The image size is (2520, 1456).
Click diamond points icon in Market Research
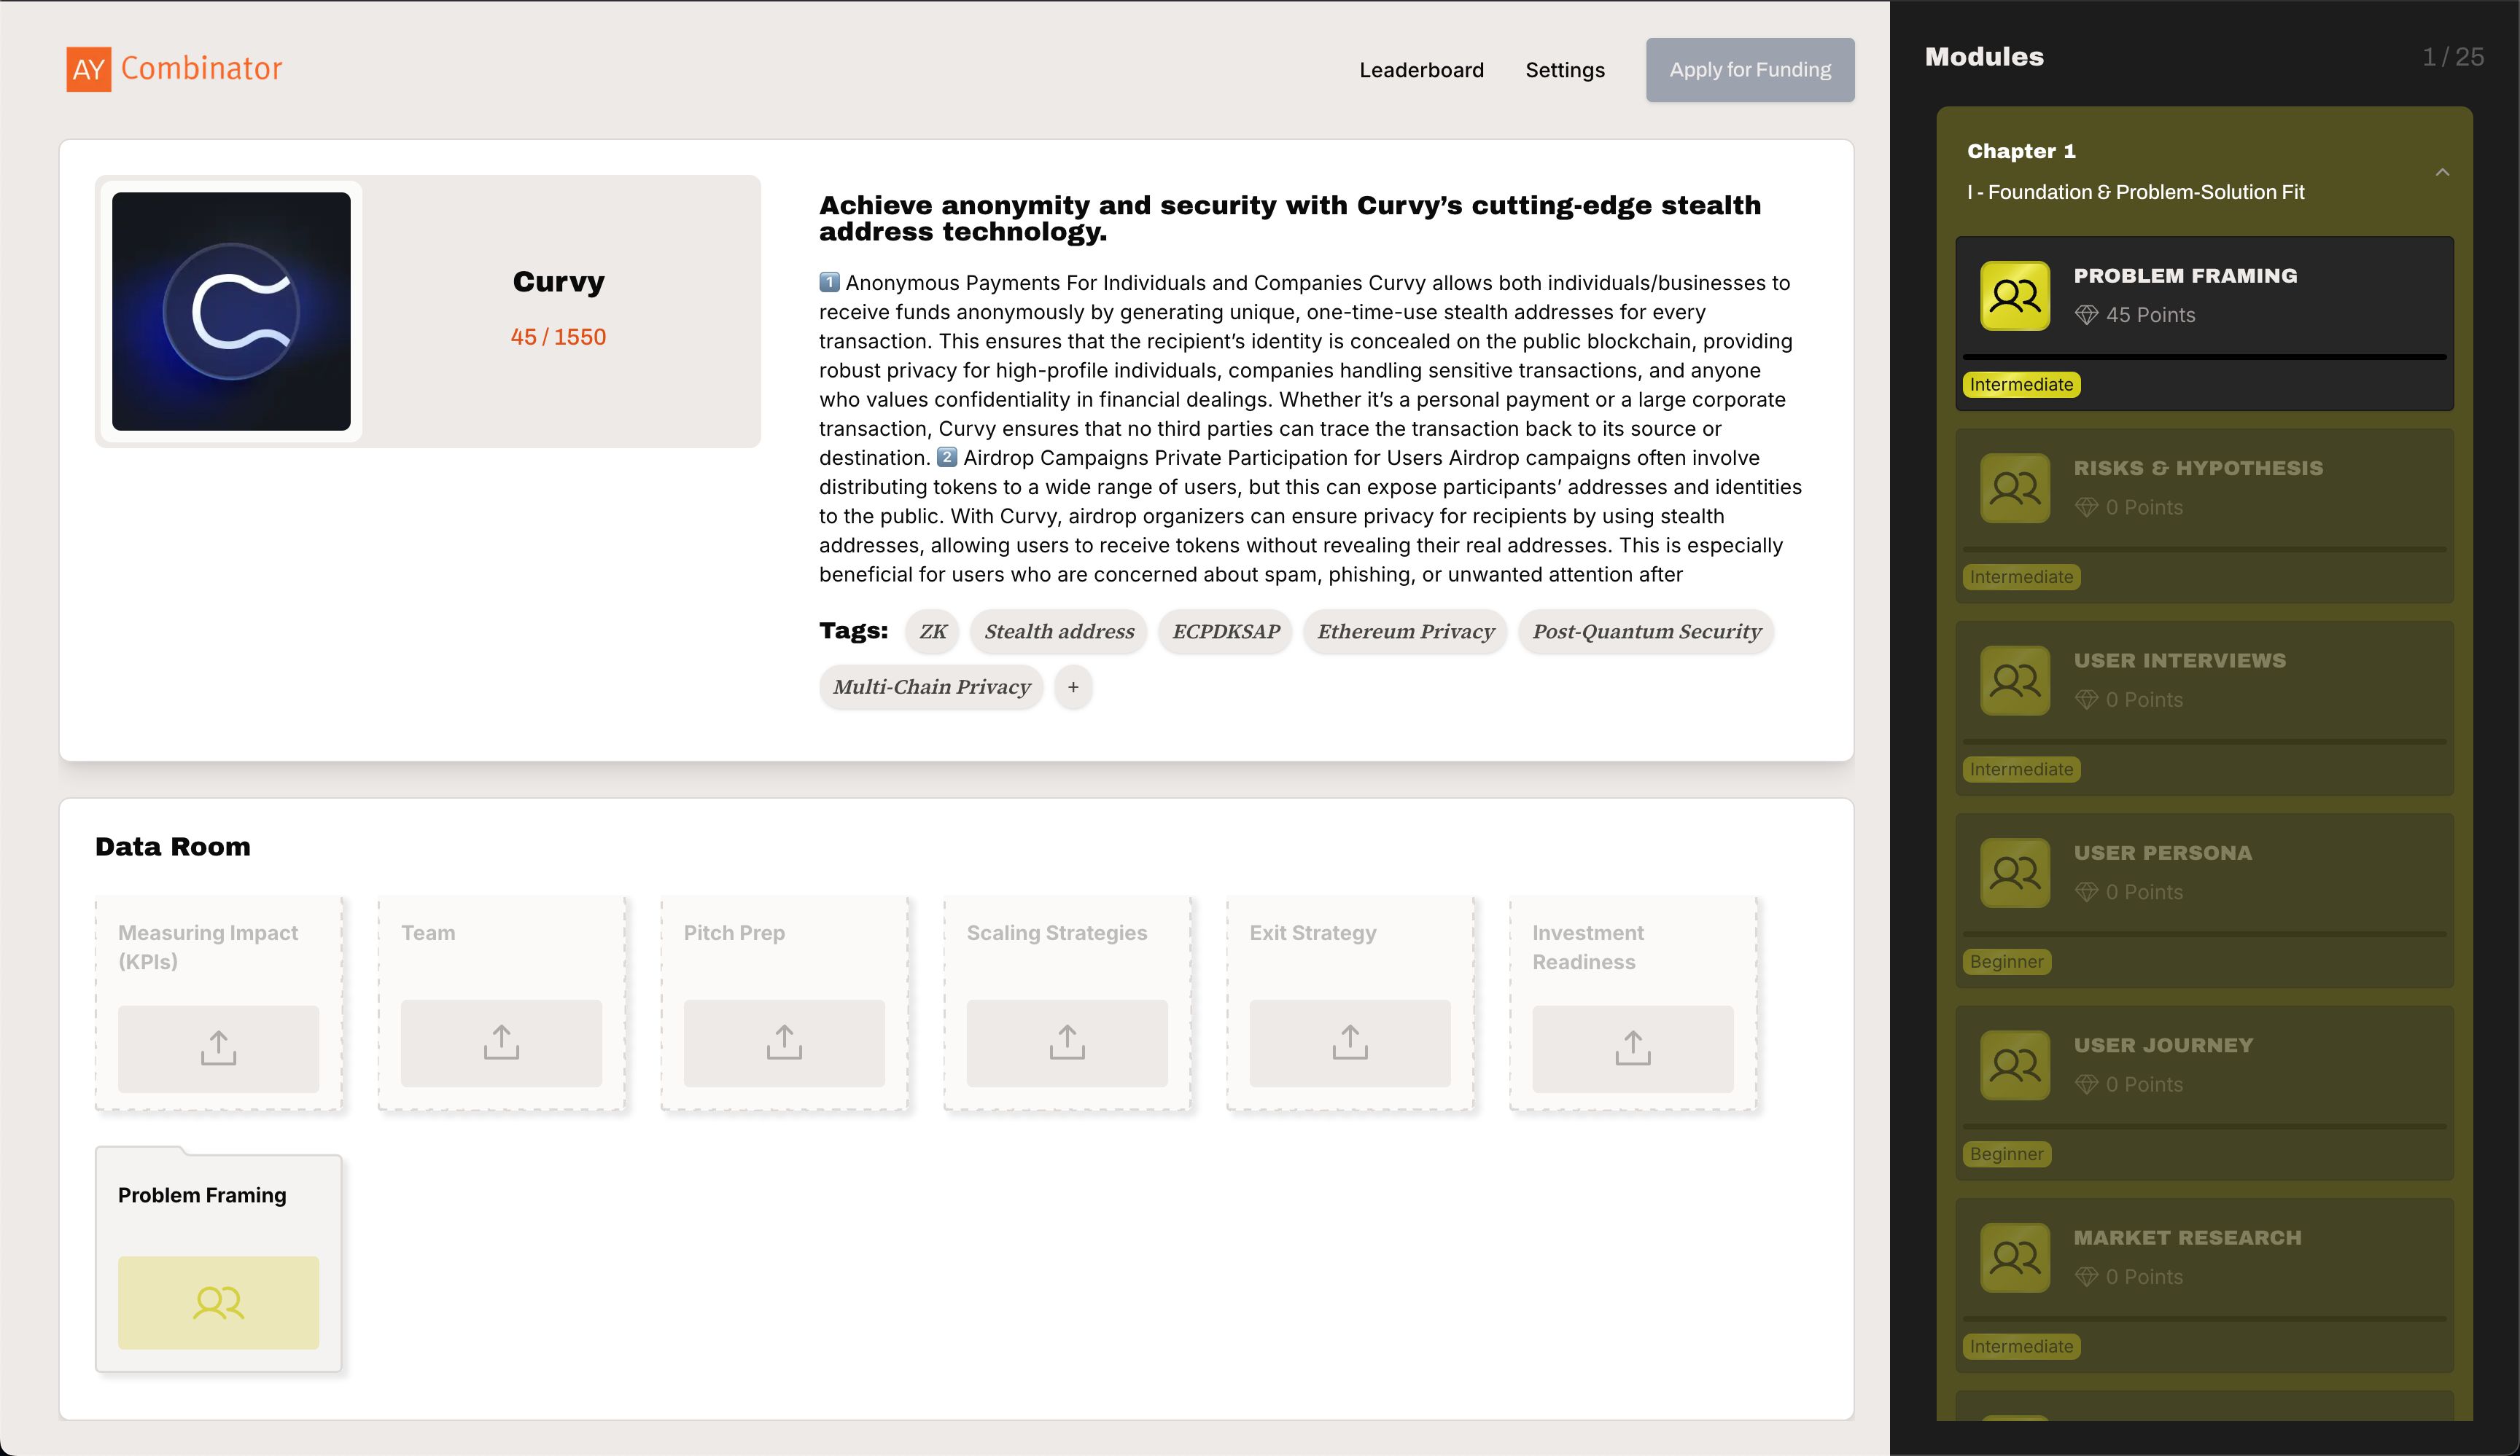[2086, 1277]
